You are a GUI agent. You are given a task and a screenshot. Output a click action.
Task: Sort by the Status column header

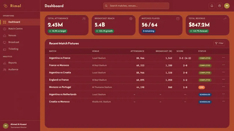click(202, 51)
